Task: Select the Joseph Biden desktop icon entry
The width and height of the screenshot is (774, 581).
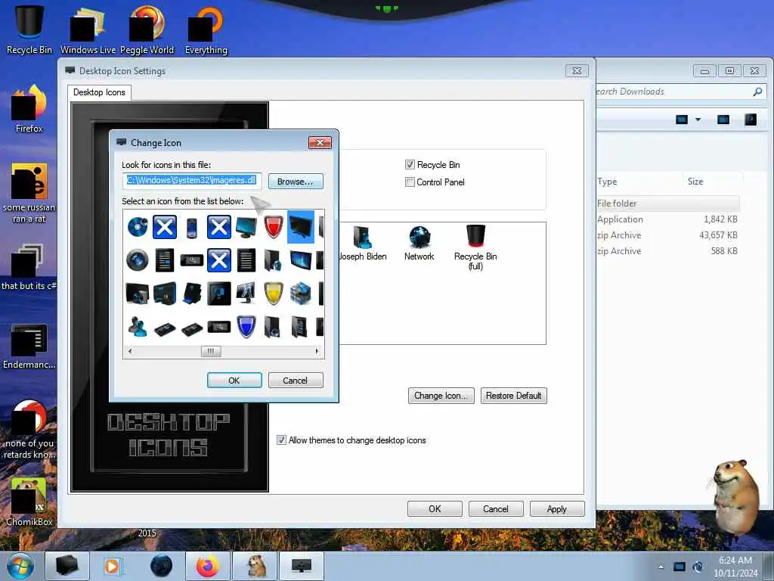Action: coord(362,243)
